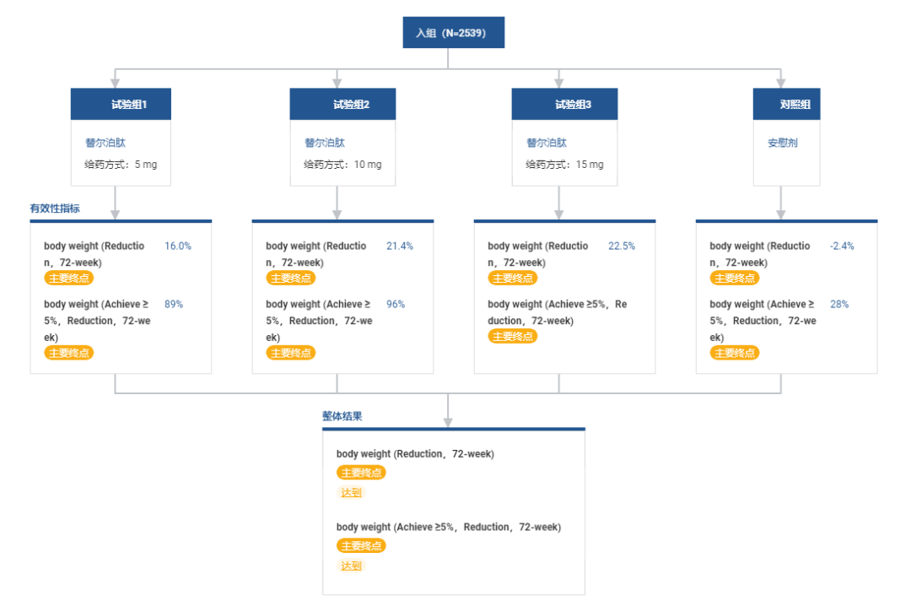The image size is (911, 612).
Task: Click the first 主要终点 badge in 整体结果
Action: pyautogui.click(x=361, y=473)
